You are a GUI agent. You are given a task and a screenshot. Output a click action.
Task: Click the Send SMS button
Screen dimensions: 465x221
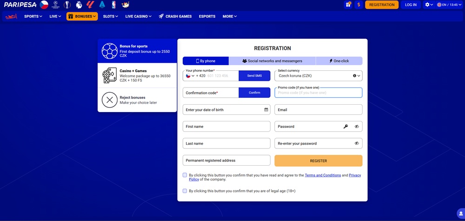coord(254,76)
